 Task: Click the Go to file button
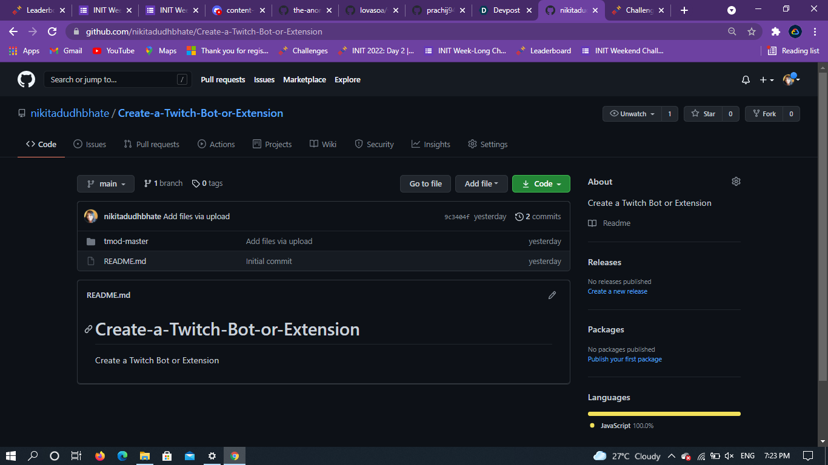(425, 183)
